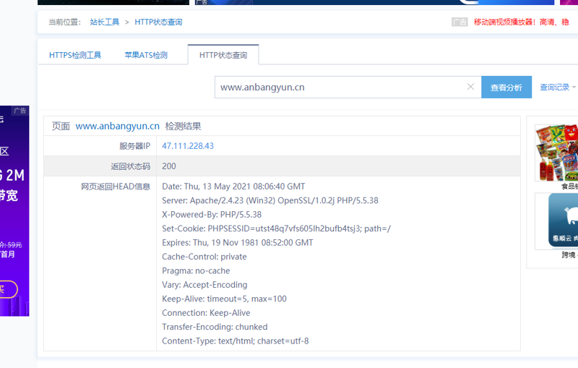This screenshot has height=368, width=578.
Task: Click the 查看分析 button
Action: click(x=506, y=87)
